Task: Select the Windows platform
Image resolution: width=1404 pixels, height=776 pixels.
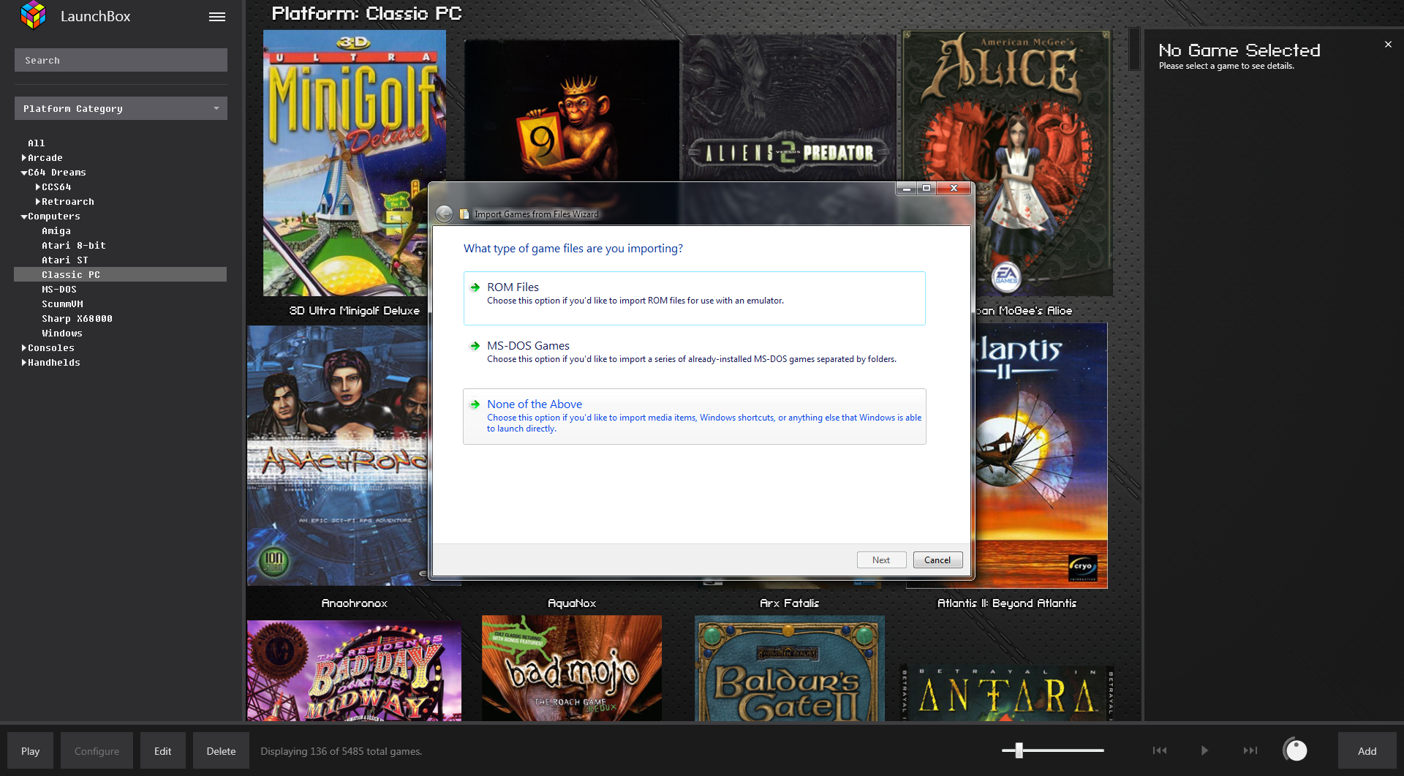Action: tap(62, 334)
